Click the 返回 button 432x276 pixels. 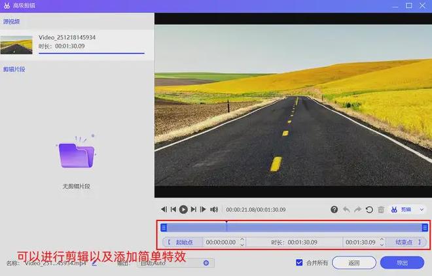(x=354, y=263)
